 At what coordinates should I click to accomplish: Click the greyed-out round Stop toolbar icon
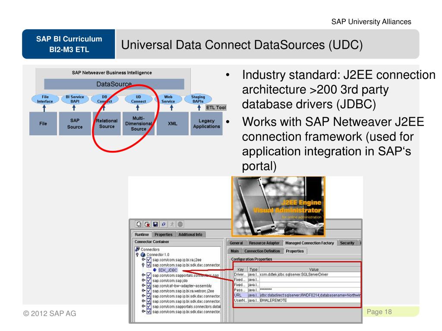tap(180, 224)
